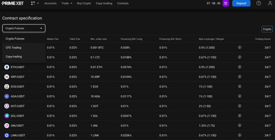Image resolution: width=275 pixels, height=140 pixels.
Task: Click the info icon in the XRP/USDT row
Action: [239, 77]
